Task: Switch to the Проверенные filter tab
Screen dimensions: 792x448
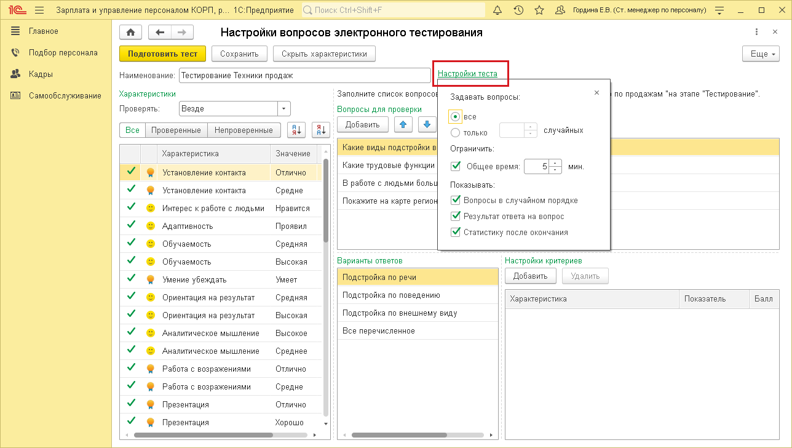Action: point(176,130)
